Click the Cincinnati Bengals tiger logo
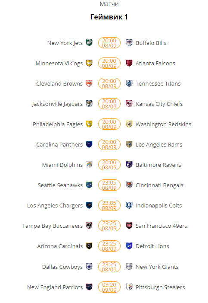Viewport: 208px width, 303px height. pos(129,185)
